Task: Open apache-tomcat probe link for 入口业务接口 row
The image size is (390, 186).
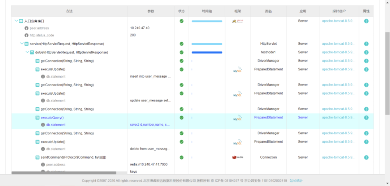Action: [338, 21]
